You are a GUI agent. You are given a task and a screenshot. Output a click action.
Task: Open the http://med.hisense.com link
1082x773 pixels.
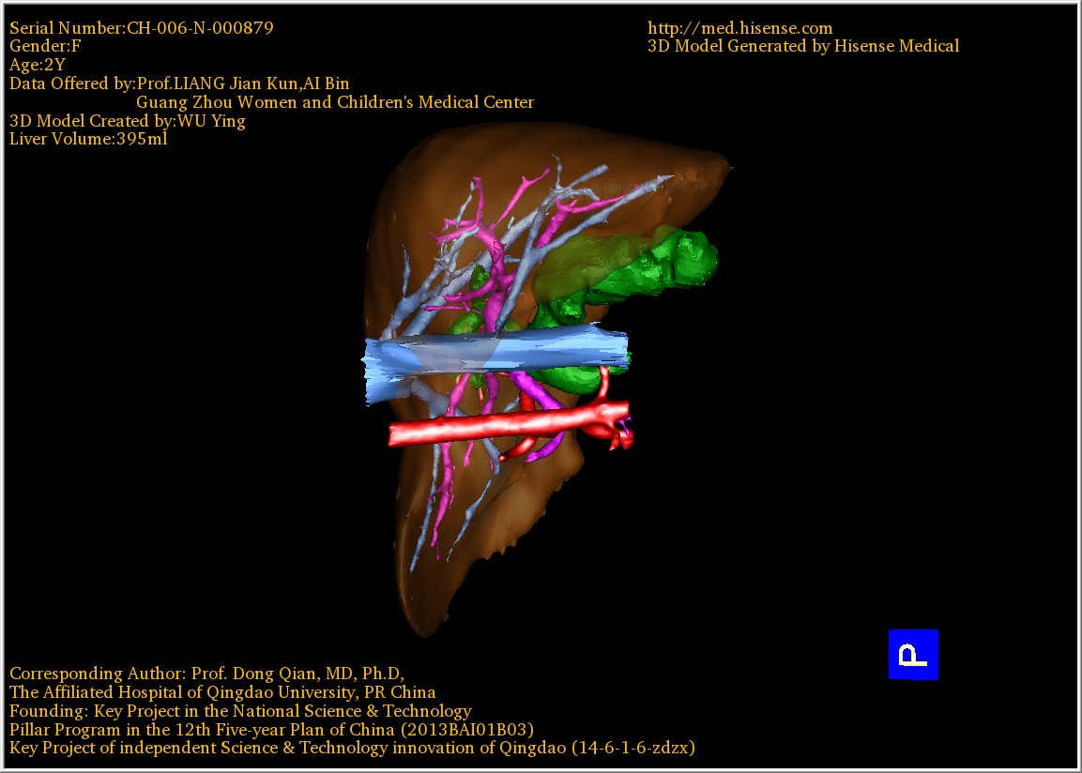(x=739, y=28)
